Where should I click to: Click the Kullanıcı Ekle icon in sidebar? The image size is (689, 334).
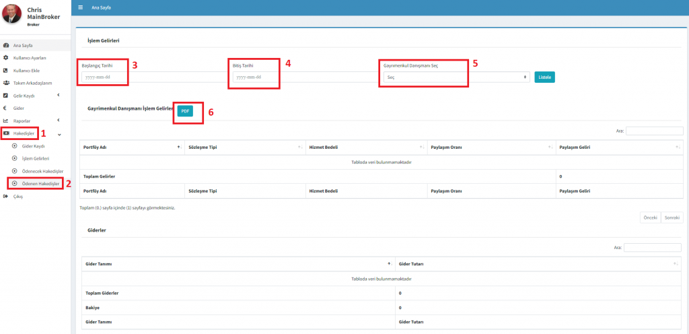6,71
